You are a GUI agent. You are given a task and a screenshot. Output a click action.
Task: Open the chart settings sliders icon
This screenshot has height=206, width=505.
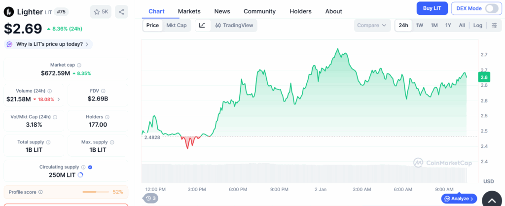(x=494, y=25)
